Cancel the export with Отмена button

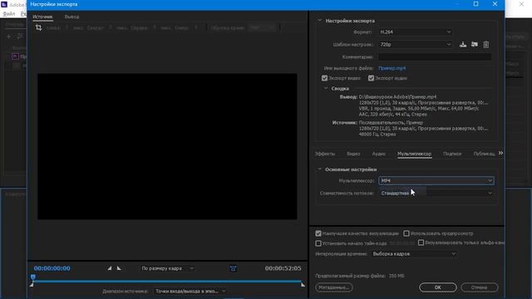(x=479, y=287)
